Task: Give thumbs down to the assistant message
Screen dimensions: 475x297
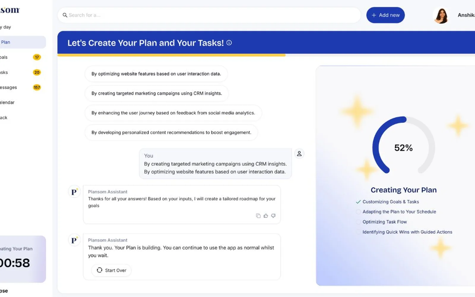Action: tap(273, 216)
